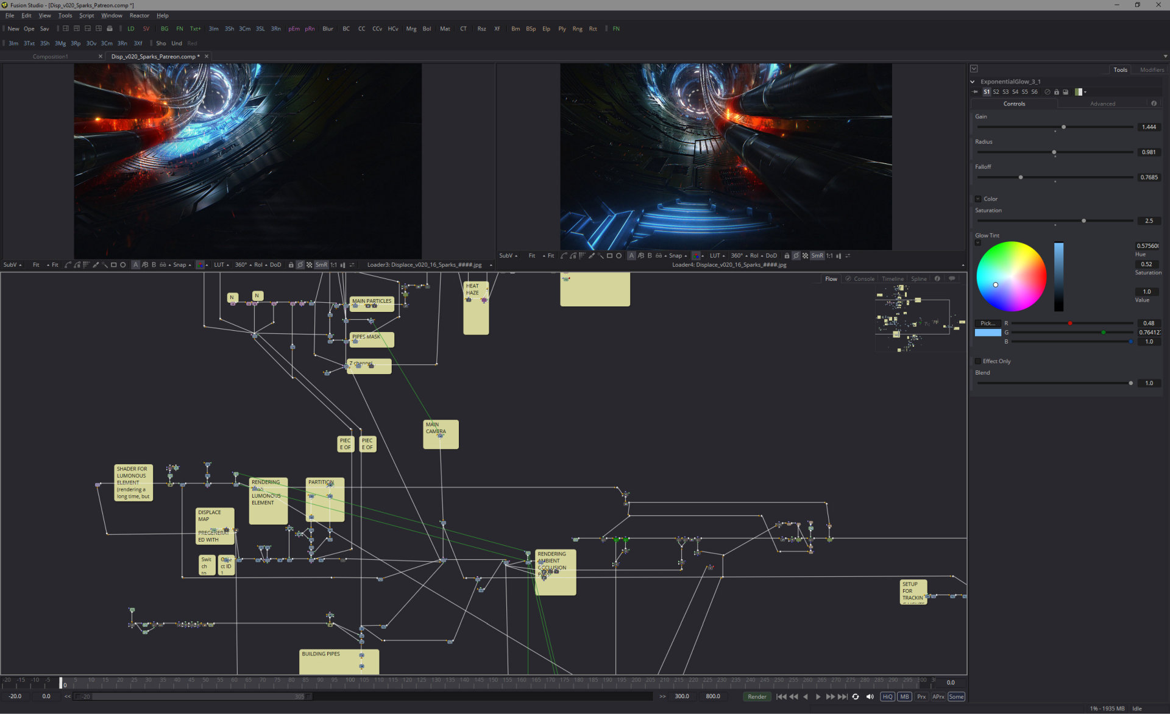This screenshot has height=714, width=1170.
Task: Select the quad-view layout icon in toolbar
Action: click(x=99, y=29)
